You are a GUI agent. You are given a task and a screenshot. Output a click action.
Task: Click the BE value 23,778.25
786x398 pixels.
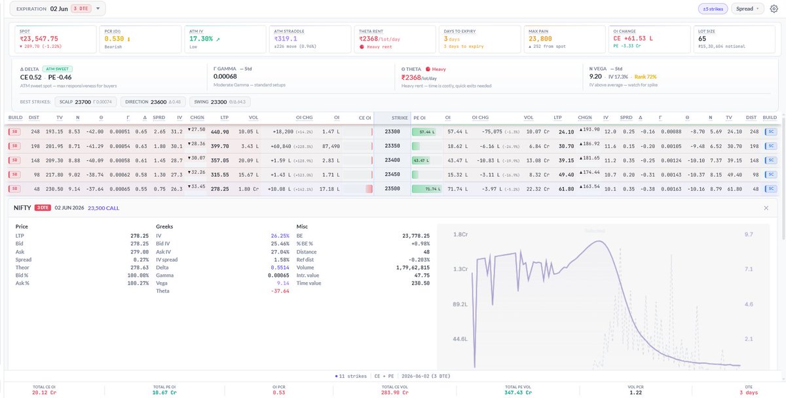pos(416,236)
